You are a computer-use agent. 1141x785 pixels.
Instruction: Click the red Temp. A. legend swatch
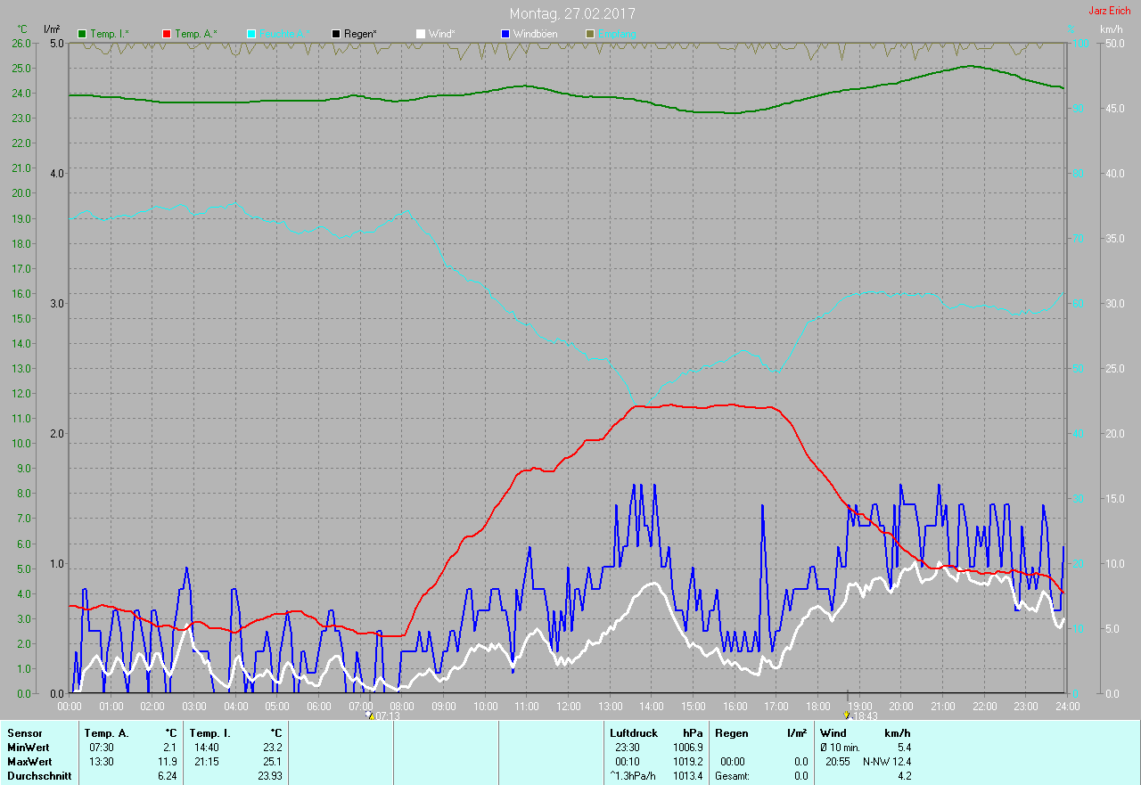[167, 34]
